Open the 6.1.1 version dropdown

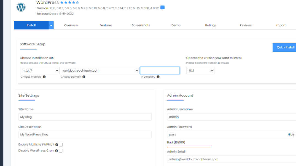pos(200,70)
